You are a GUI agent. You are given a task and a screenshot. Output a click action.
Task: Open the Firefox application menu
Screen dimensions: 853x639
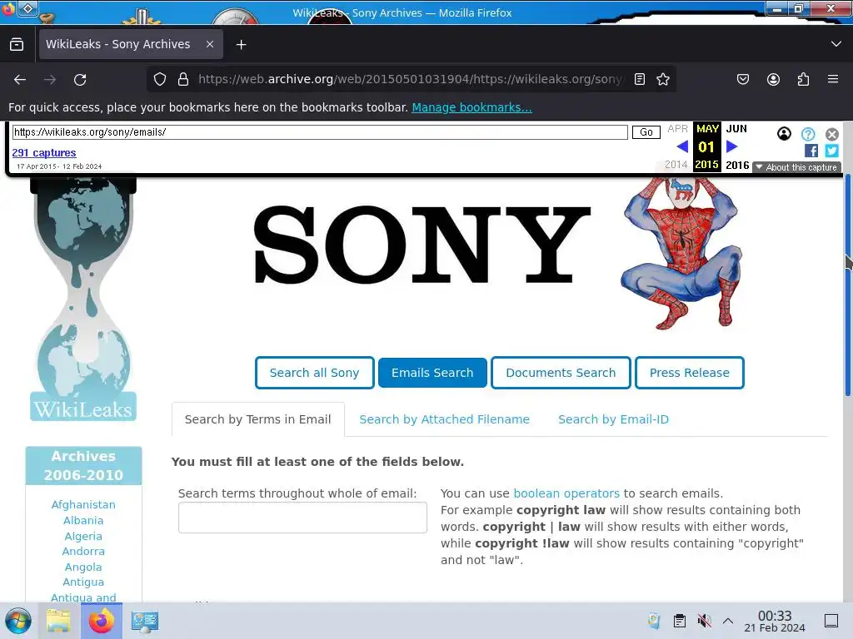tap(833, 79)
